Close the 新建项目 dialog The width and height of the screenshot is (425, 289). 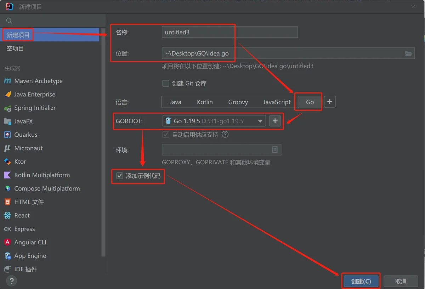[413, 7]
